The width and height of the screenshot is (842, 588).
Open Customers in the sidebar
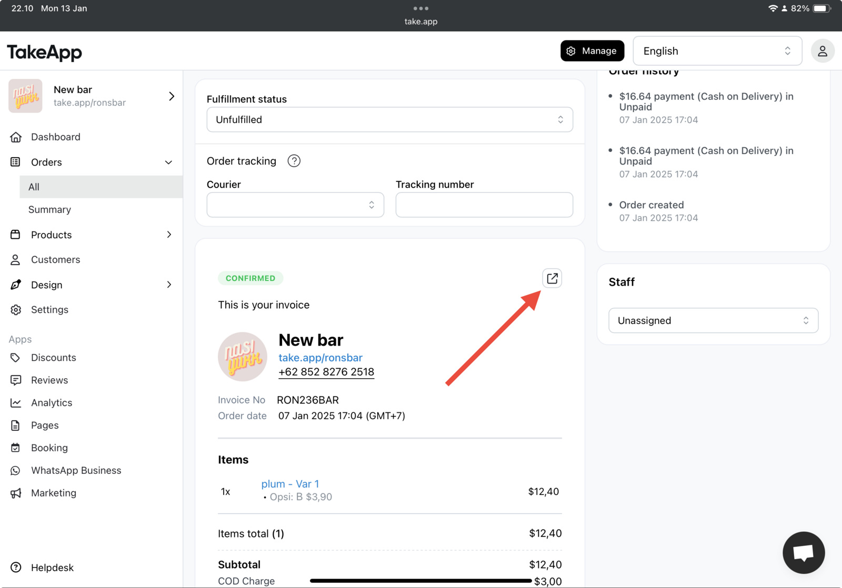coord(56,260)
